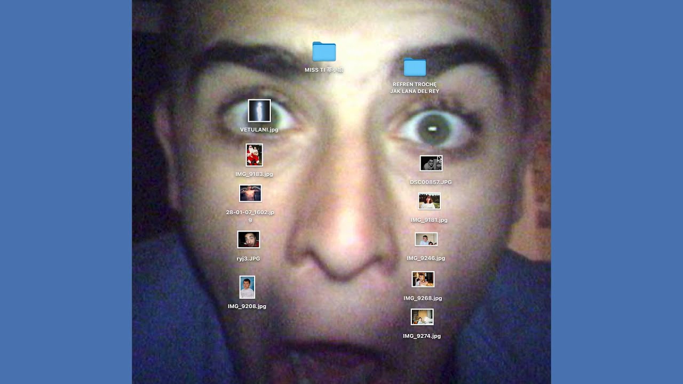Select the IMG_9183.jpg image icon

point(254,155)
